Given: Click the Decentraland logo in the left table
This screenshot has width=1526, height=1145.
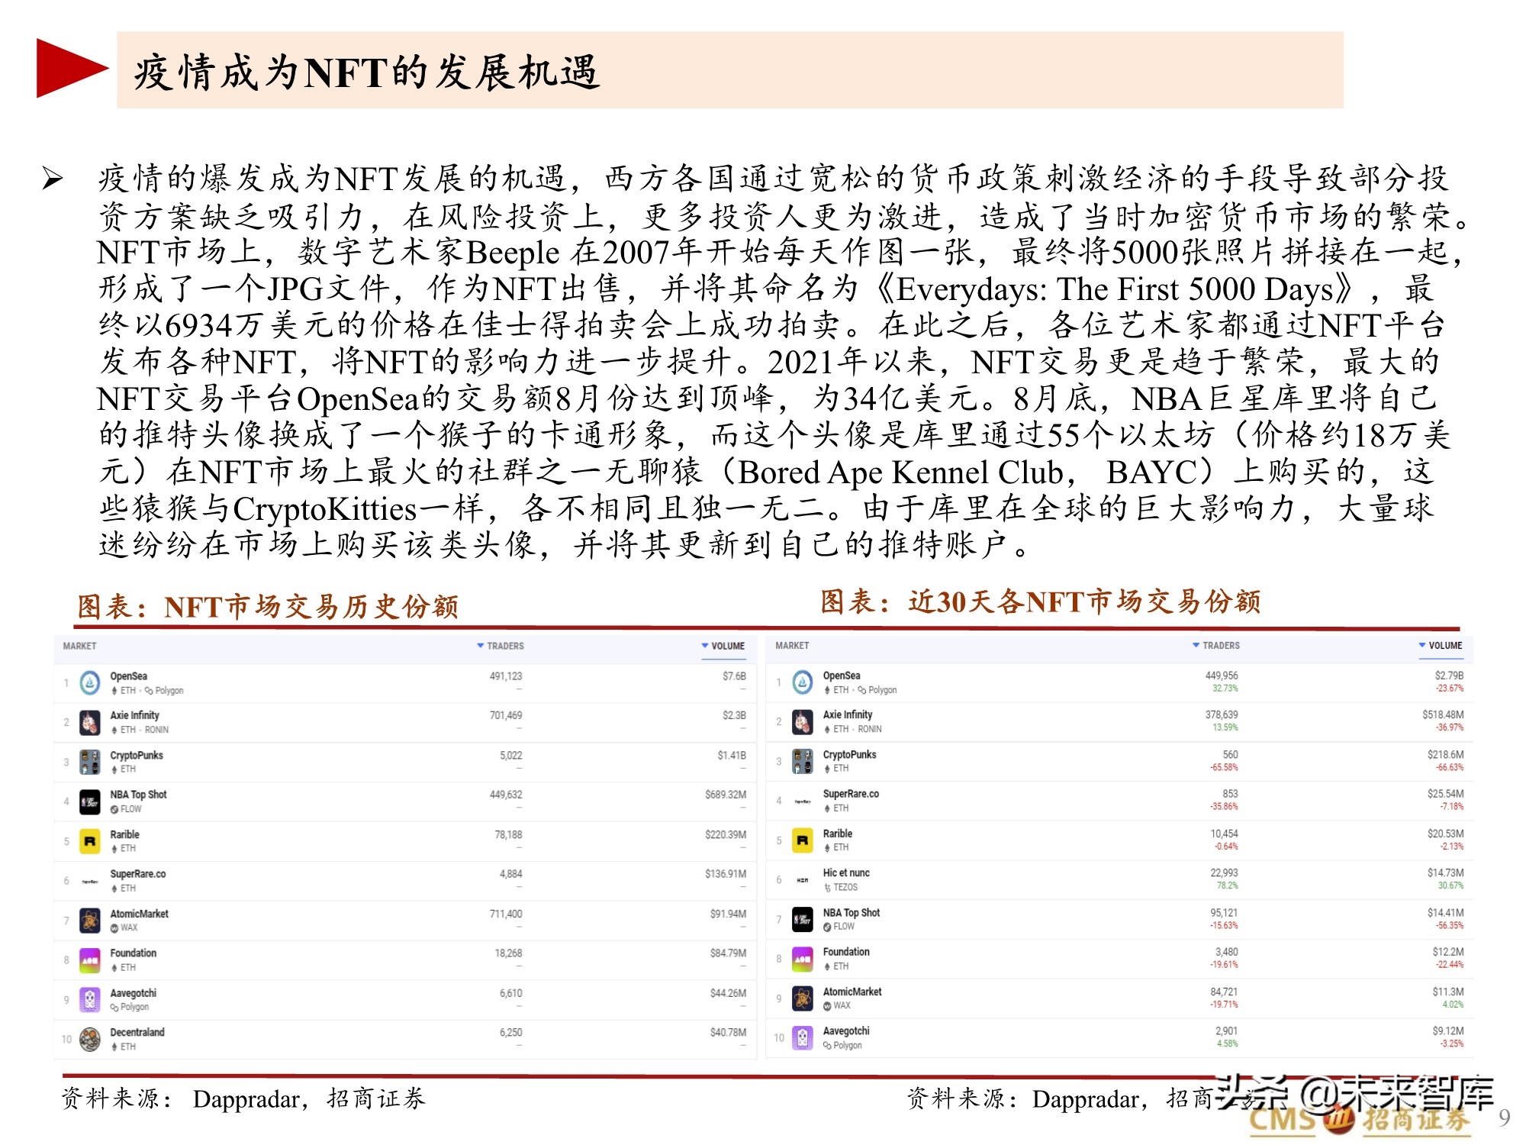Looking at the screenshot, I should tap(90, 1039).
